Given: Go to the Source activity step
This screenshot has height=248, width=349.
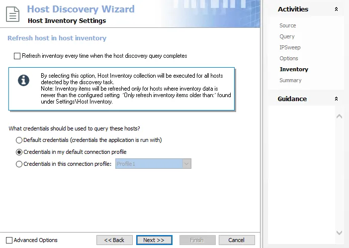Looking at the screenshot, I should point(287,25).
